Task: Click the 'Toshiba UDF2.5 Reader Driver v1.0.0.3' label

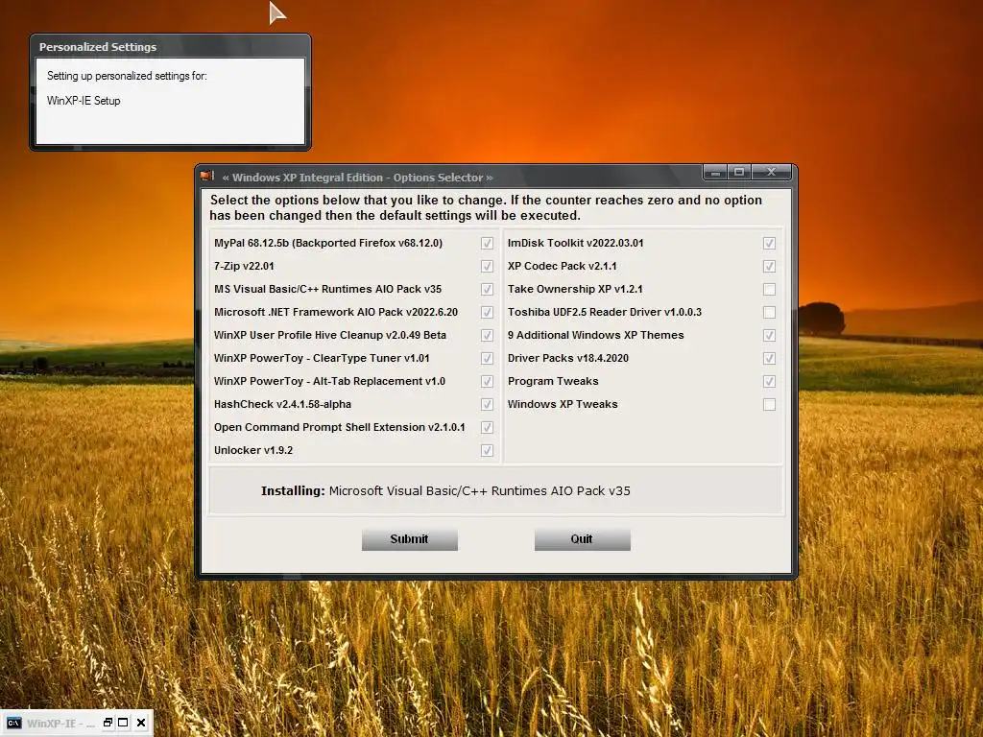Action: (605, 312)
